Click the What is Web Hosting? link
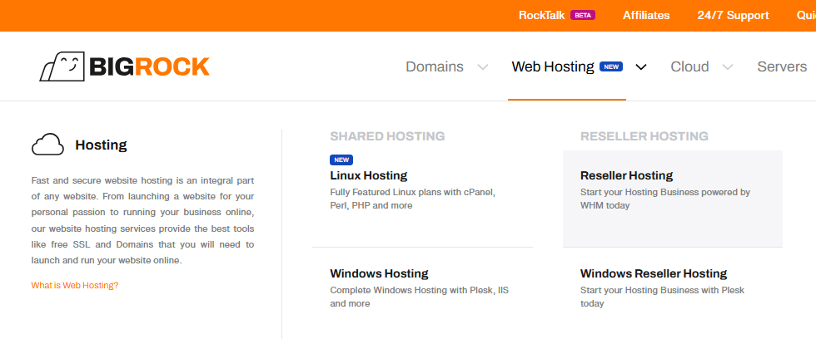 coord(75,285)
